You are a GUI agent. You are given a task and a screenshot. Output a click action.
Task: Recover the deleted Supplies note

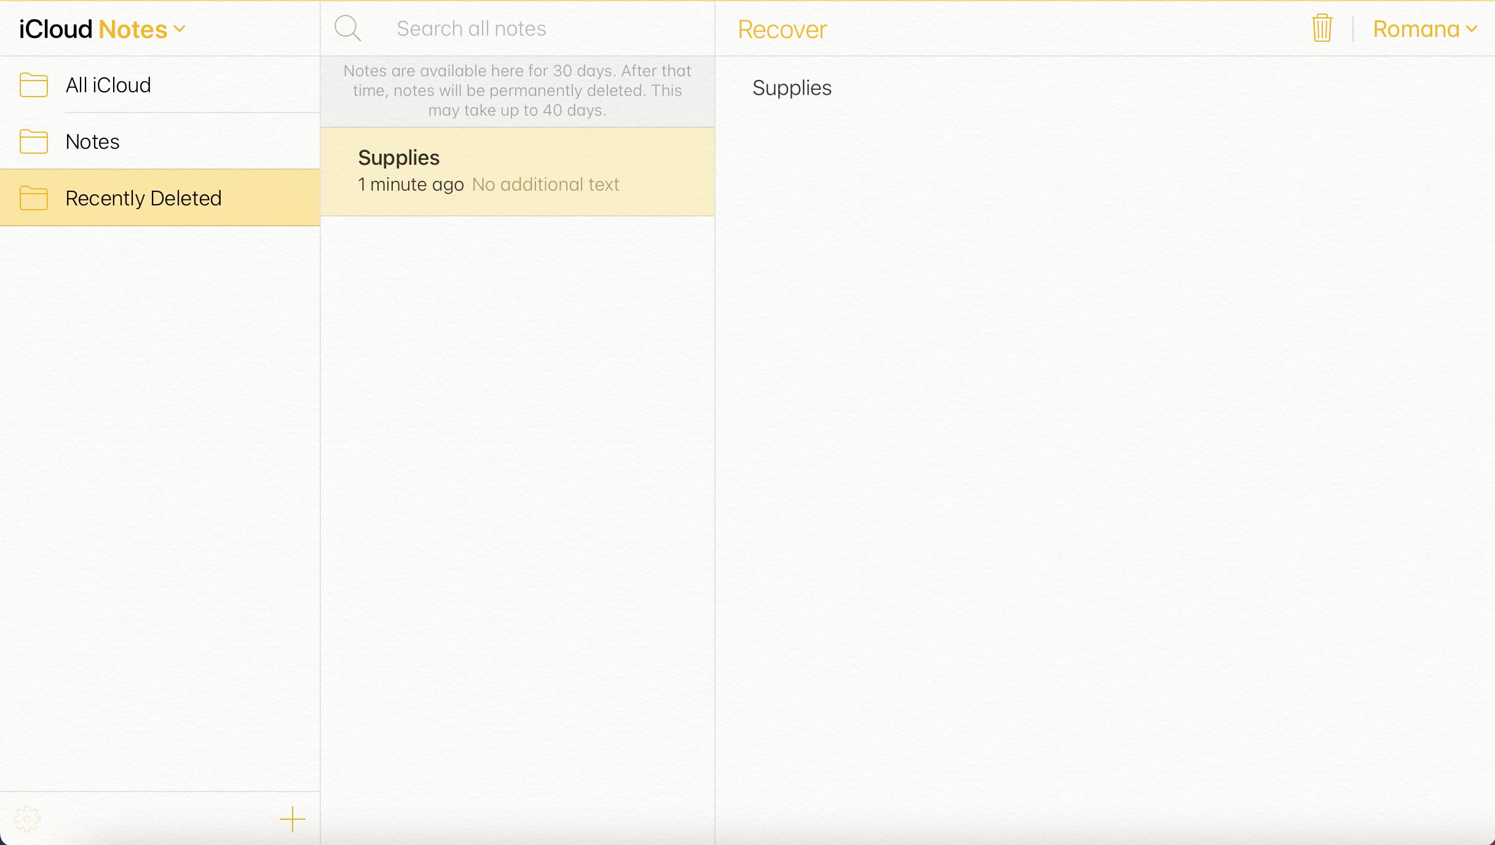coord(782,30)
